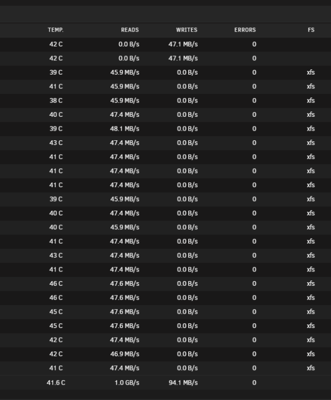
Task: Click xfs in the 46.9 MB/s row
Action: (311, 354)
